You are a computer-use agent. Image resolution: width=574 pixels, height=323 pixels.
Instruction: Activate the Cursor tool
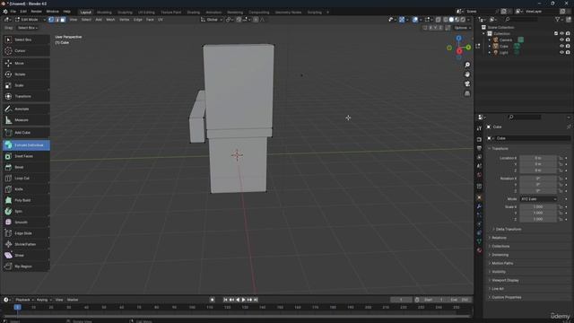(x=26, y=50)
